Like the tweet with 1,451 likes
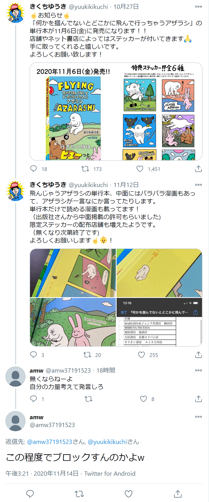 click(x=140, y=169)
